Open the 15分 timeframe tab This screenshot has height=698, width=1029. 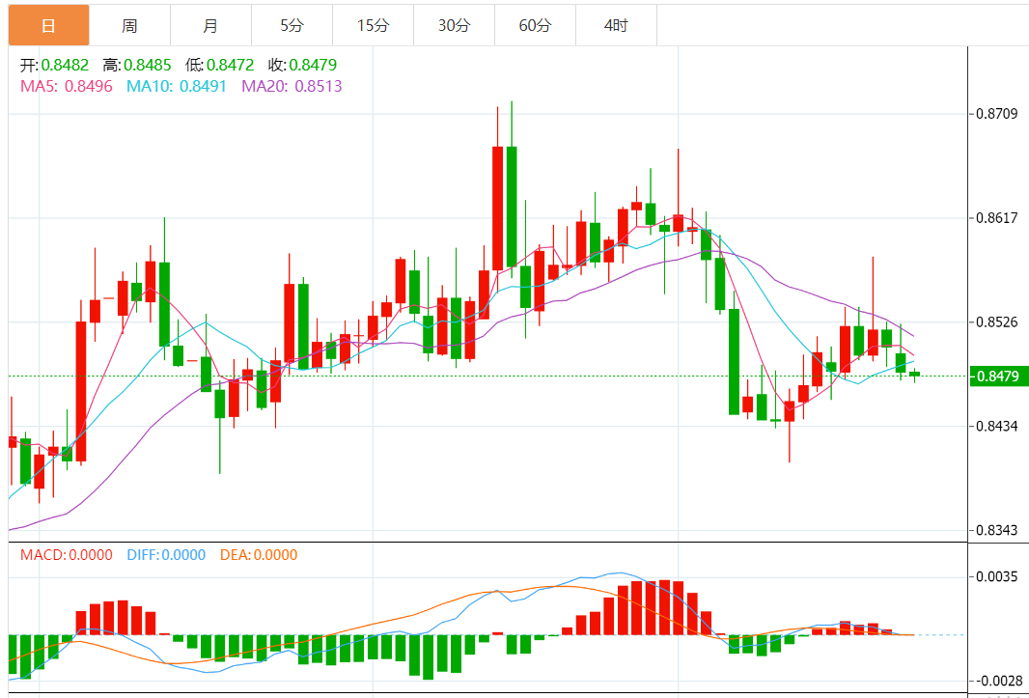(x=373, y=26)
